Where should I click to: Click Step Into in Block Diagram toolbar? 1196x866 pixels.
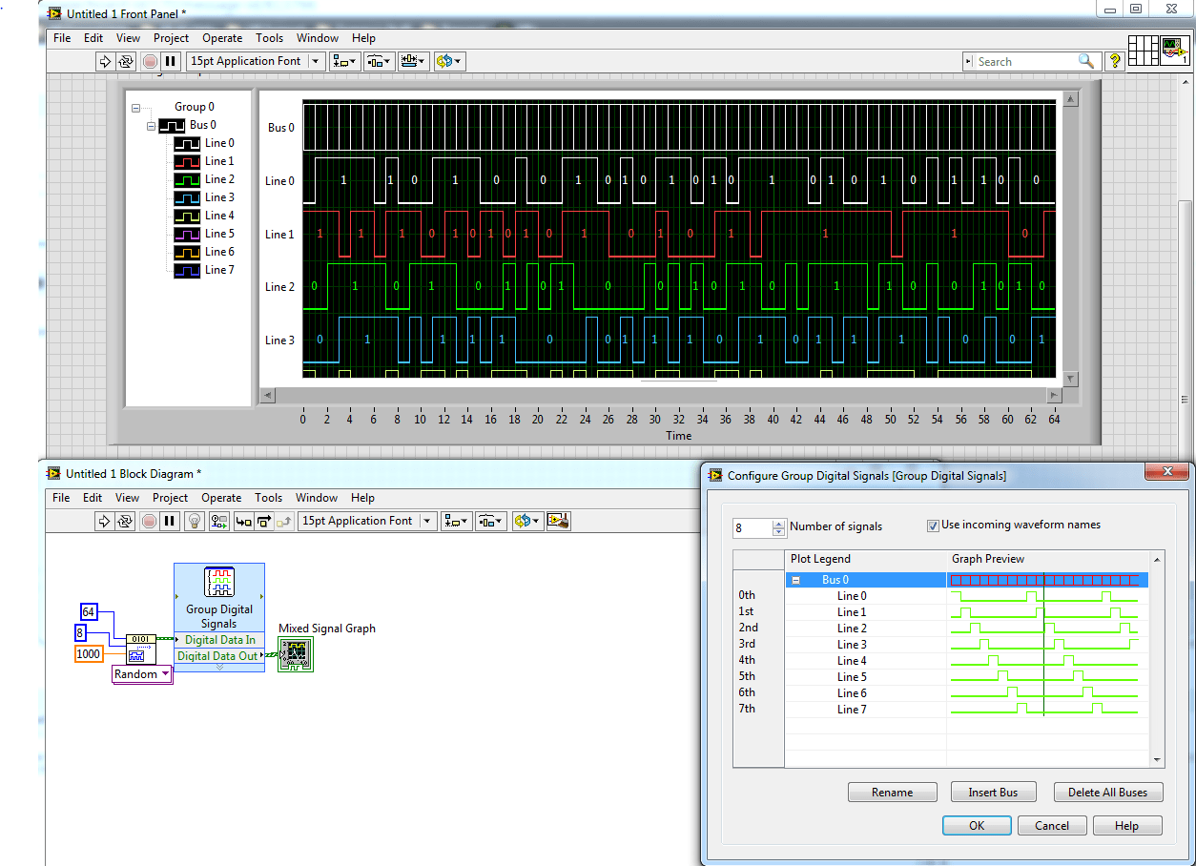[x=243, y=521]
